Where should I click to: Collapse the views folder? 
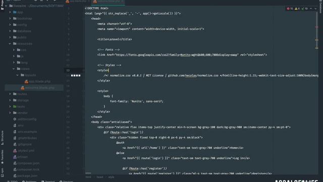click(14, 69)
